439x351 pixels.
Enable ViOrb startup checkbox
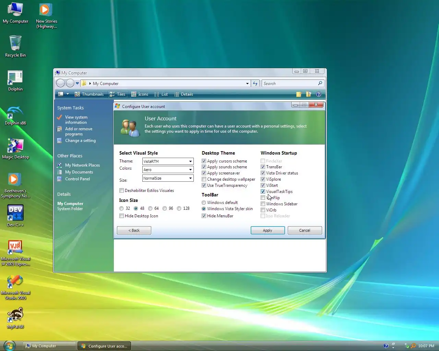pyautogui.click(x=263, y=210)
